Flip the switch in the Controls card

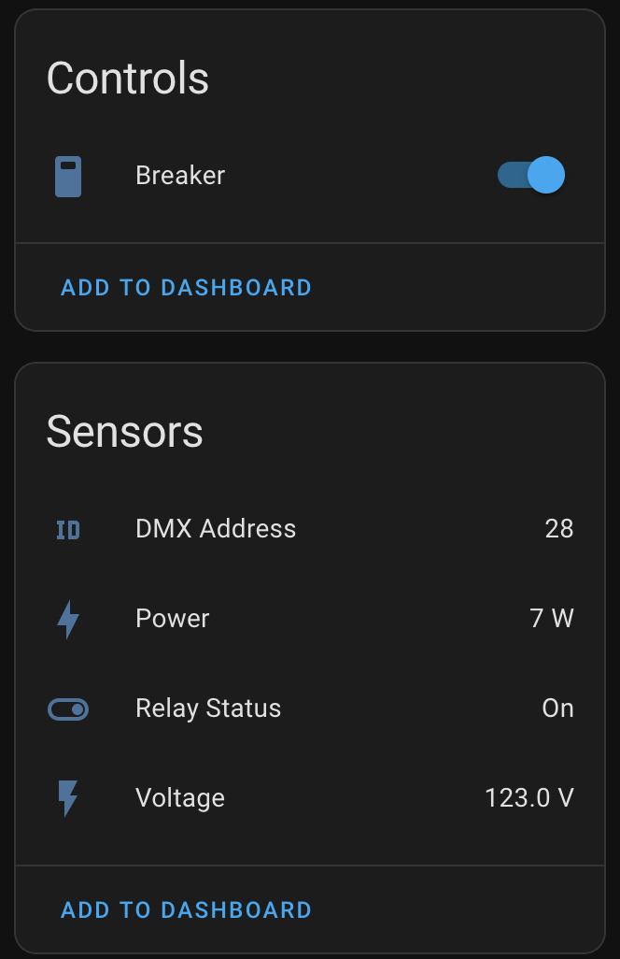click(x=529, y=175)
